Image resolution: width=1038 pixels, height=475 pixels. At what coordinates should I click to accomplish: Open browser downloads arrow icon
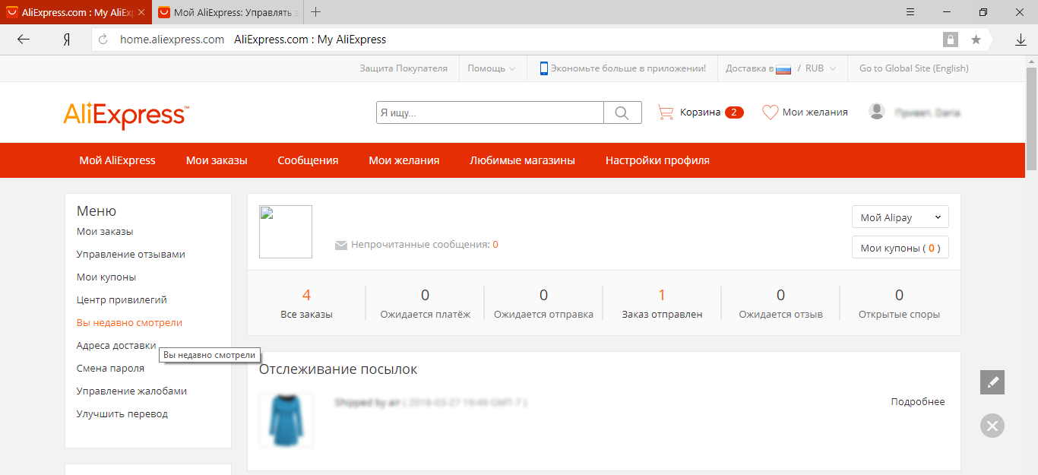1021,40
